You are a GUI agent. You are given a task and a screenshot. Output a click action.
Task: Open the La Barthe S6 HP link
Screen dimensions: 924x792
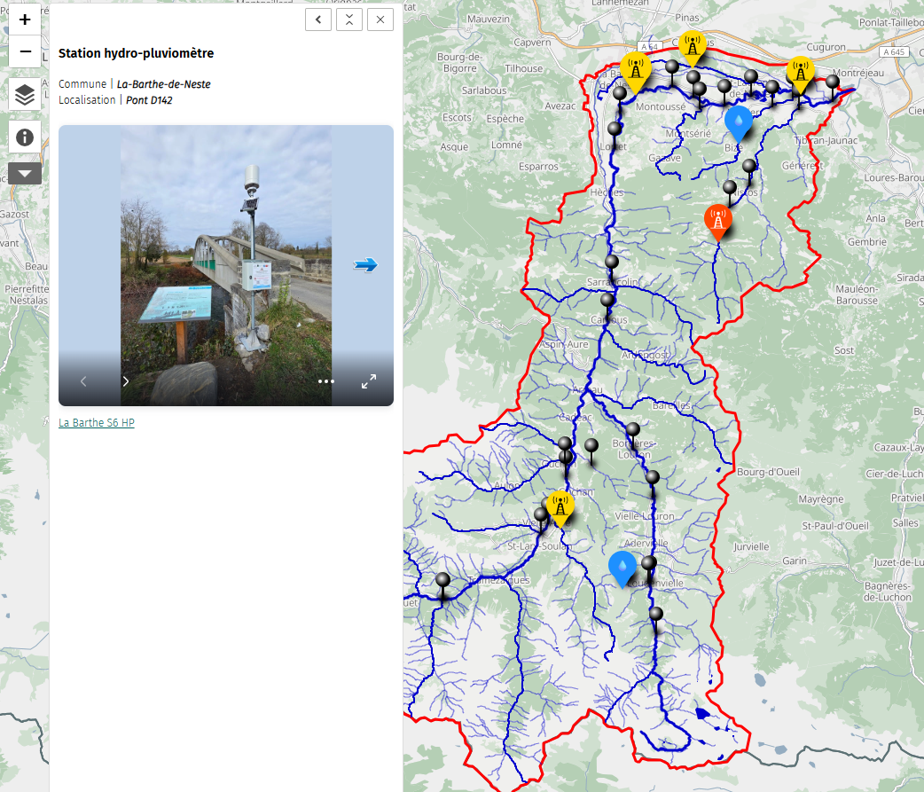[x=96, y=423]
